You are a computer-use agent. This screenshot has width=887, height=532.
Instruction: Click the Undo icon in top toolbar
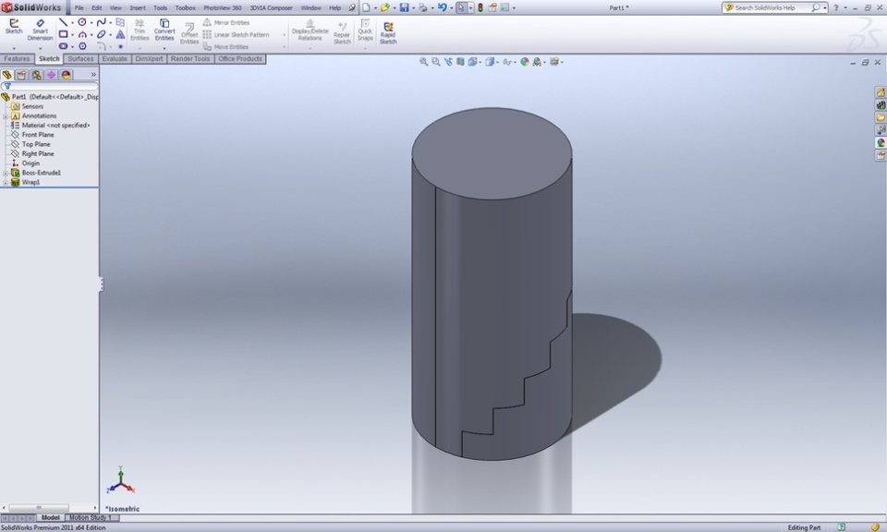pos(442,7)
